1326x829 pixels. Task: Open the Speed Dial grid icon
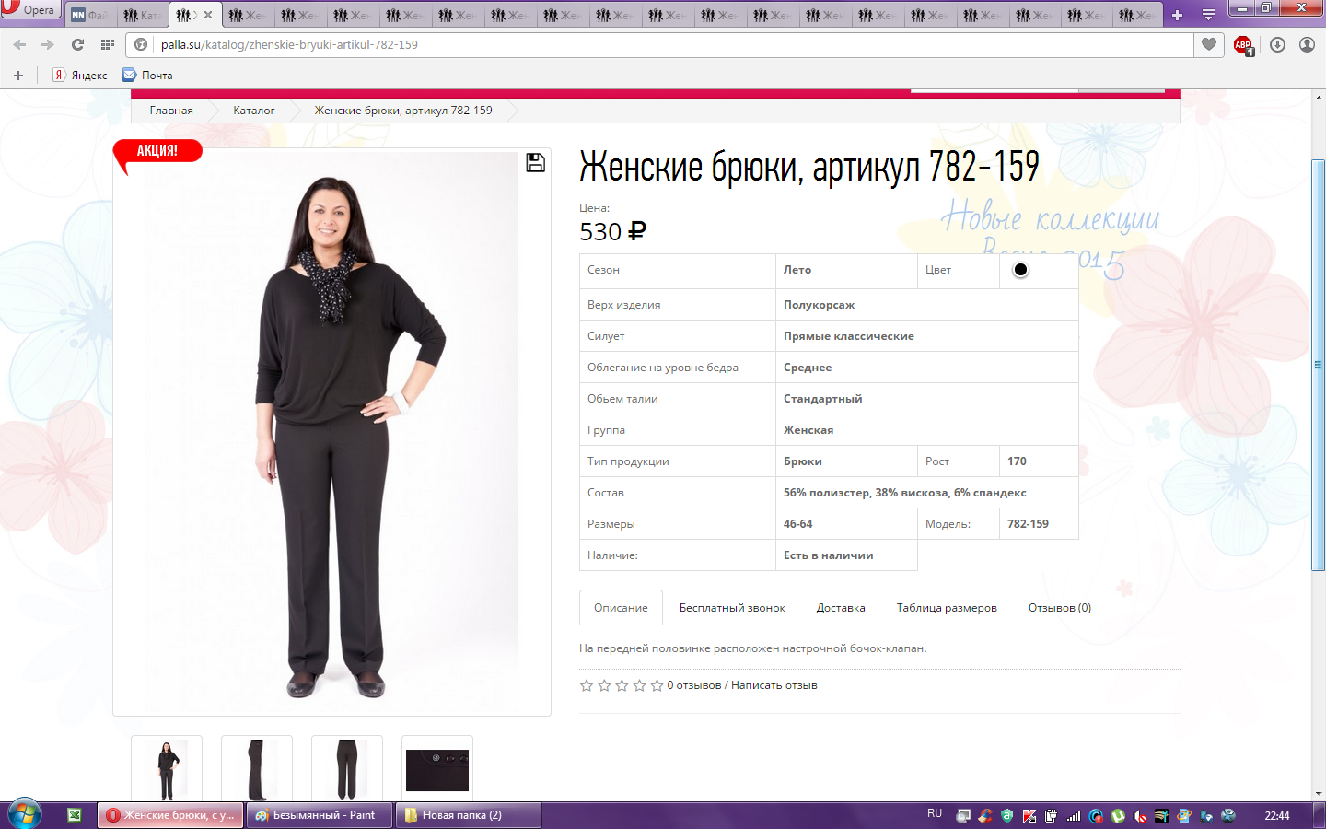pyautogui.click(x=108, y=44)
